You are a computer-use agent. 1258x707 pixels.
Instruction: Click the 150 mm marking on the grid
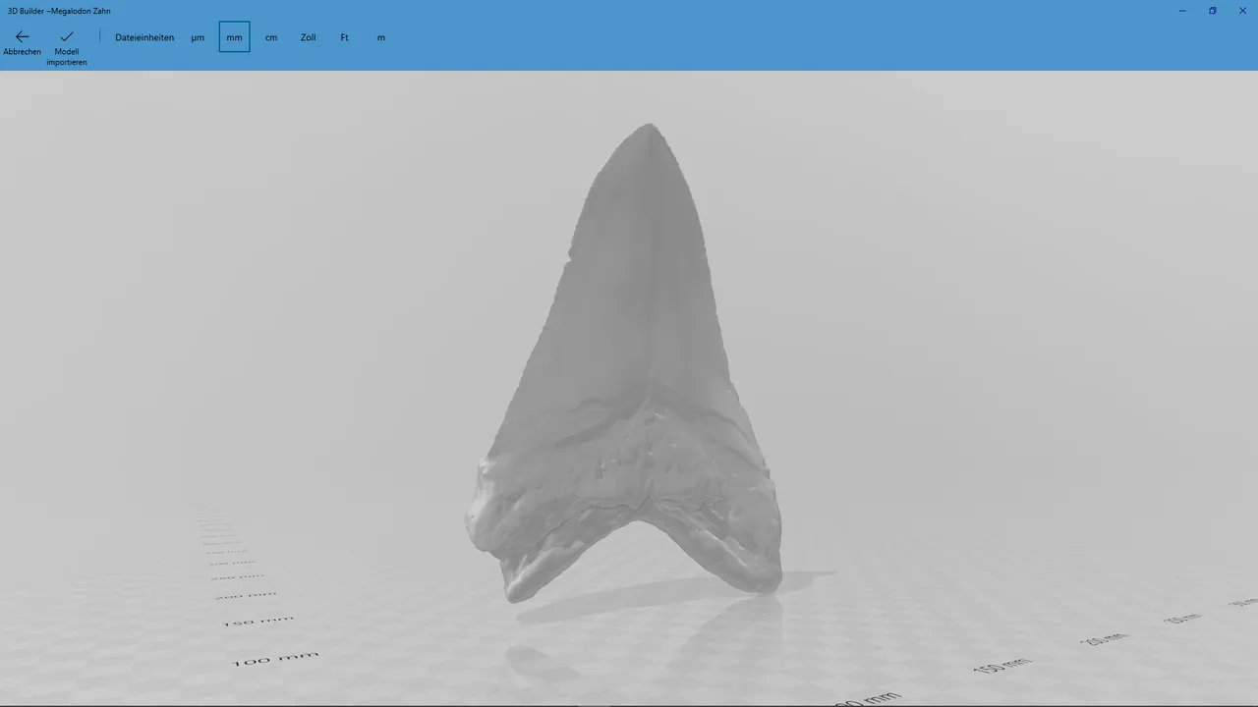click(x=257, y=620)
